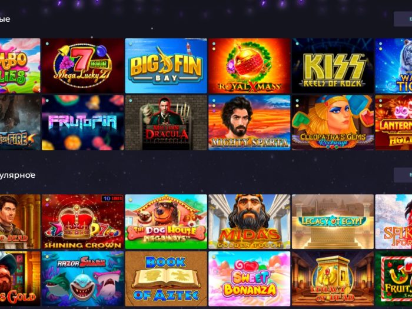Click the show-all button in the new games section
412x309 pixels.
click(x=403, y=19)
